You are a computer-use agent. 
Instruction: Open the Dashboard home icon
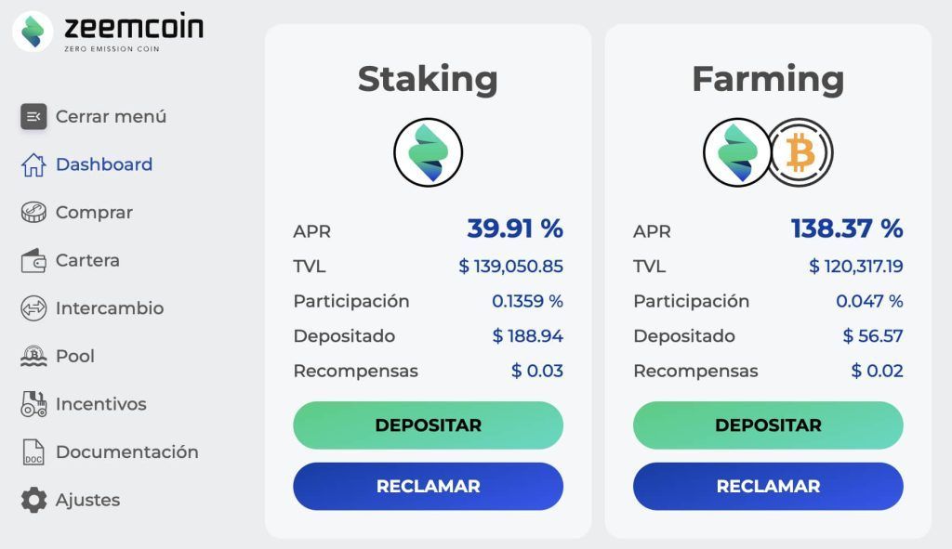33,164
